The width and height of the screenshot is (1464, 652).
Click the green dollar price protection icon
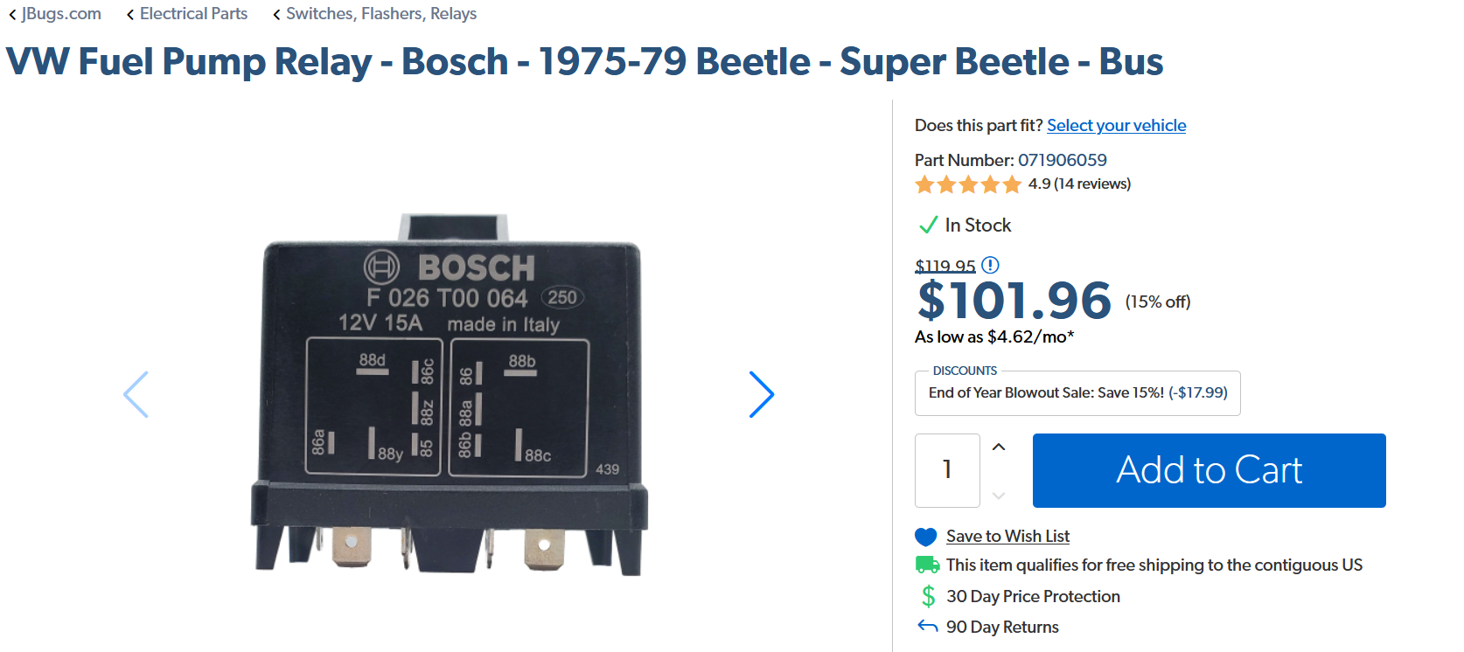pos(928,596)
